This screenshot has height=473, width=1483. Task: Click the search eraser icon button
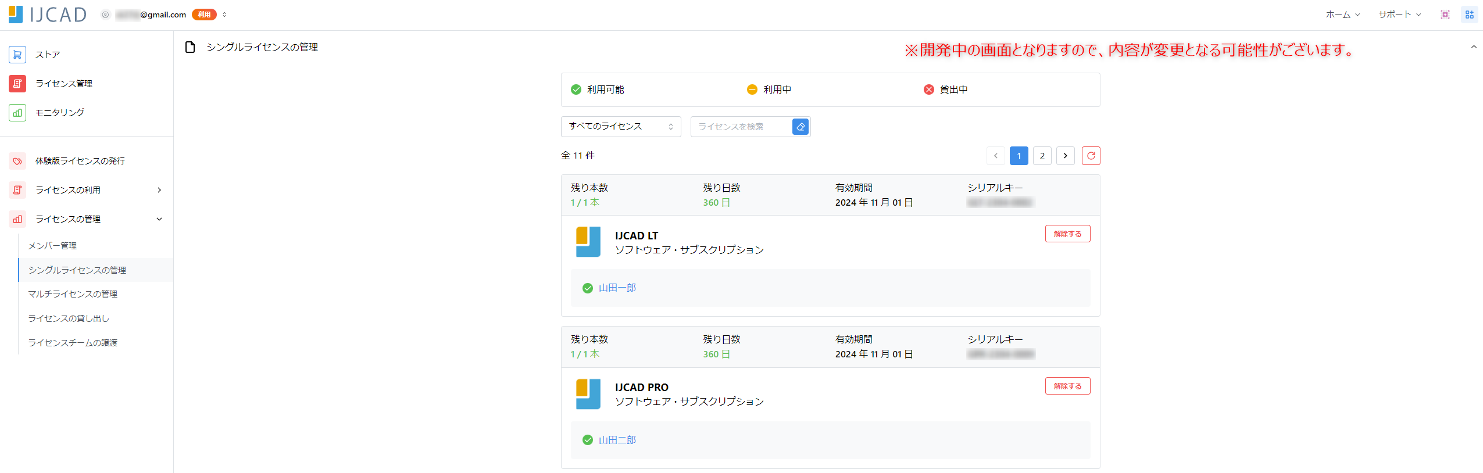pyautogui.click(x=801, y=127)
